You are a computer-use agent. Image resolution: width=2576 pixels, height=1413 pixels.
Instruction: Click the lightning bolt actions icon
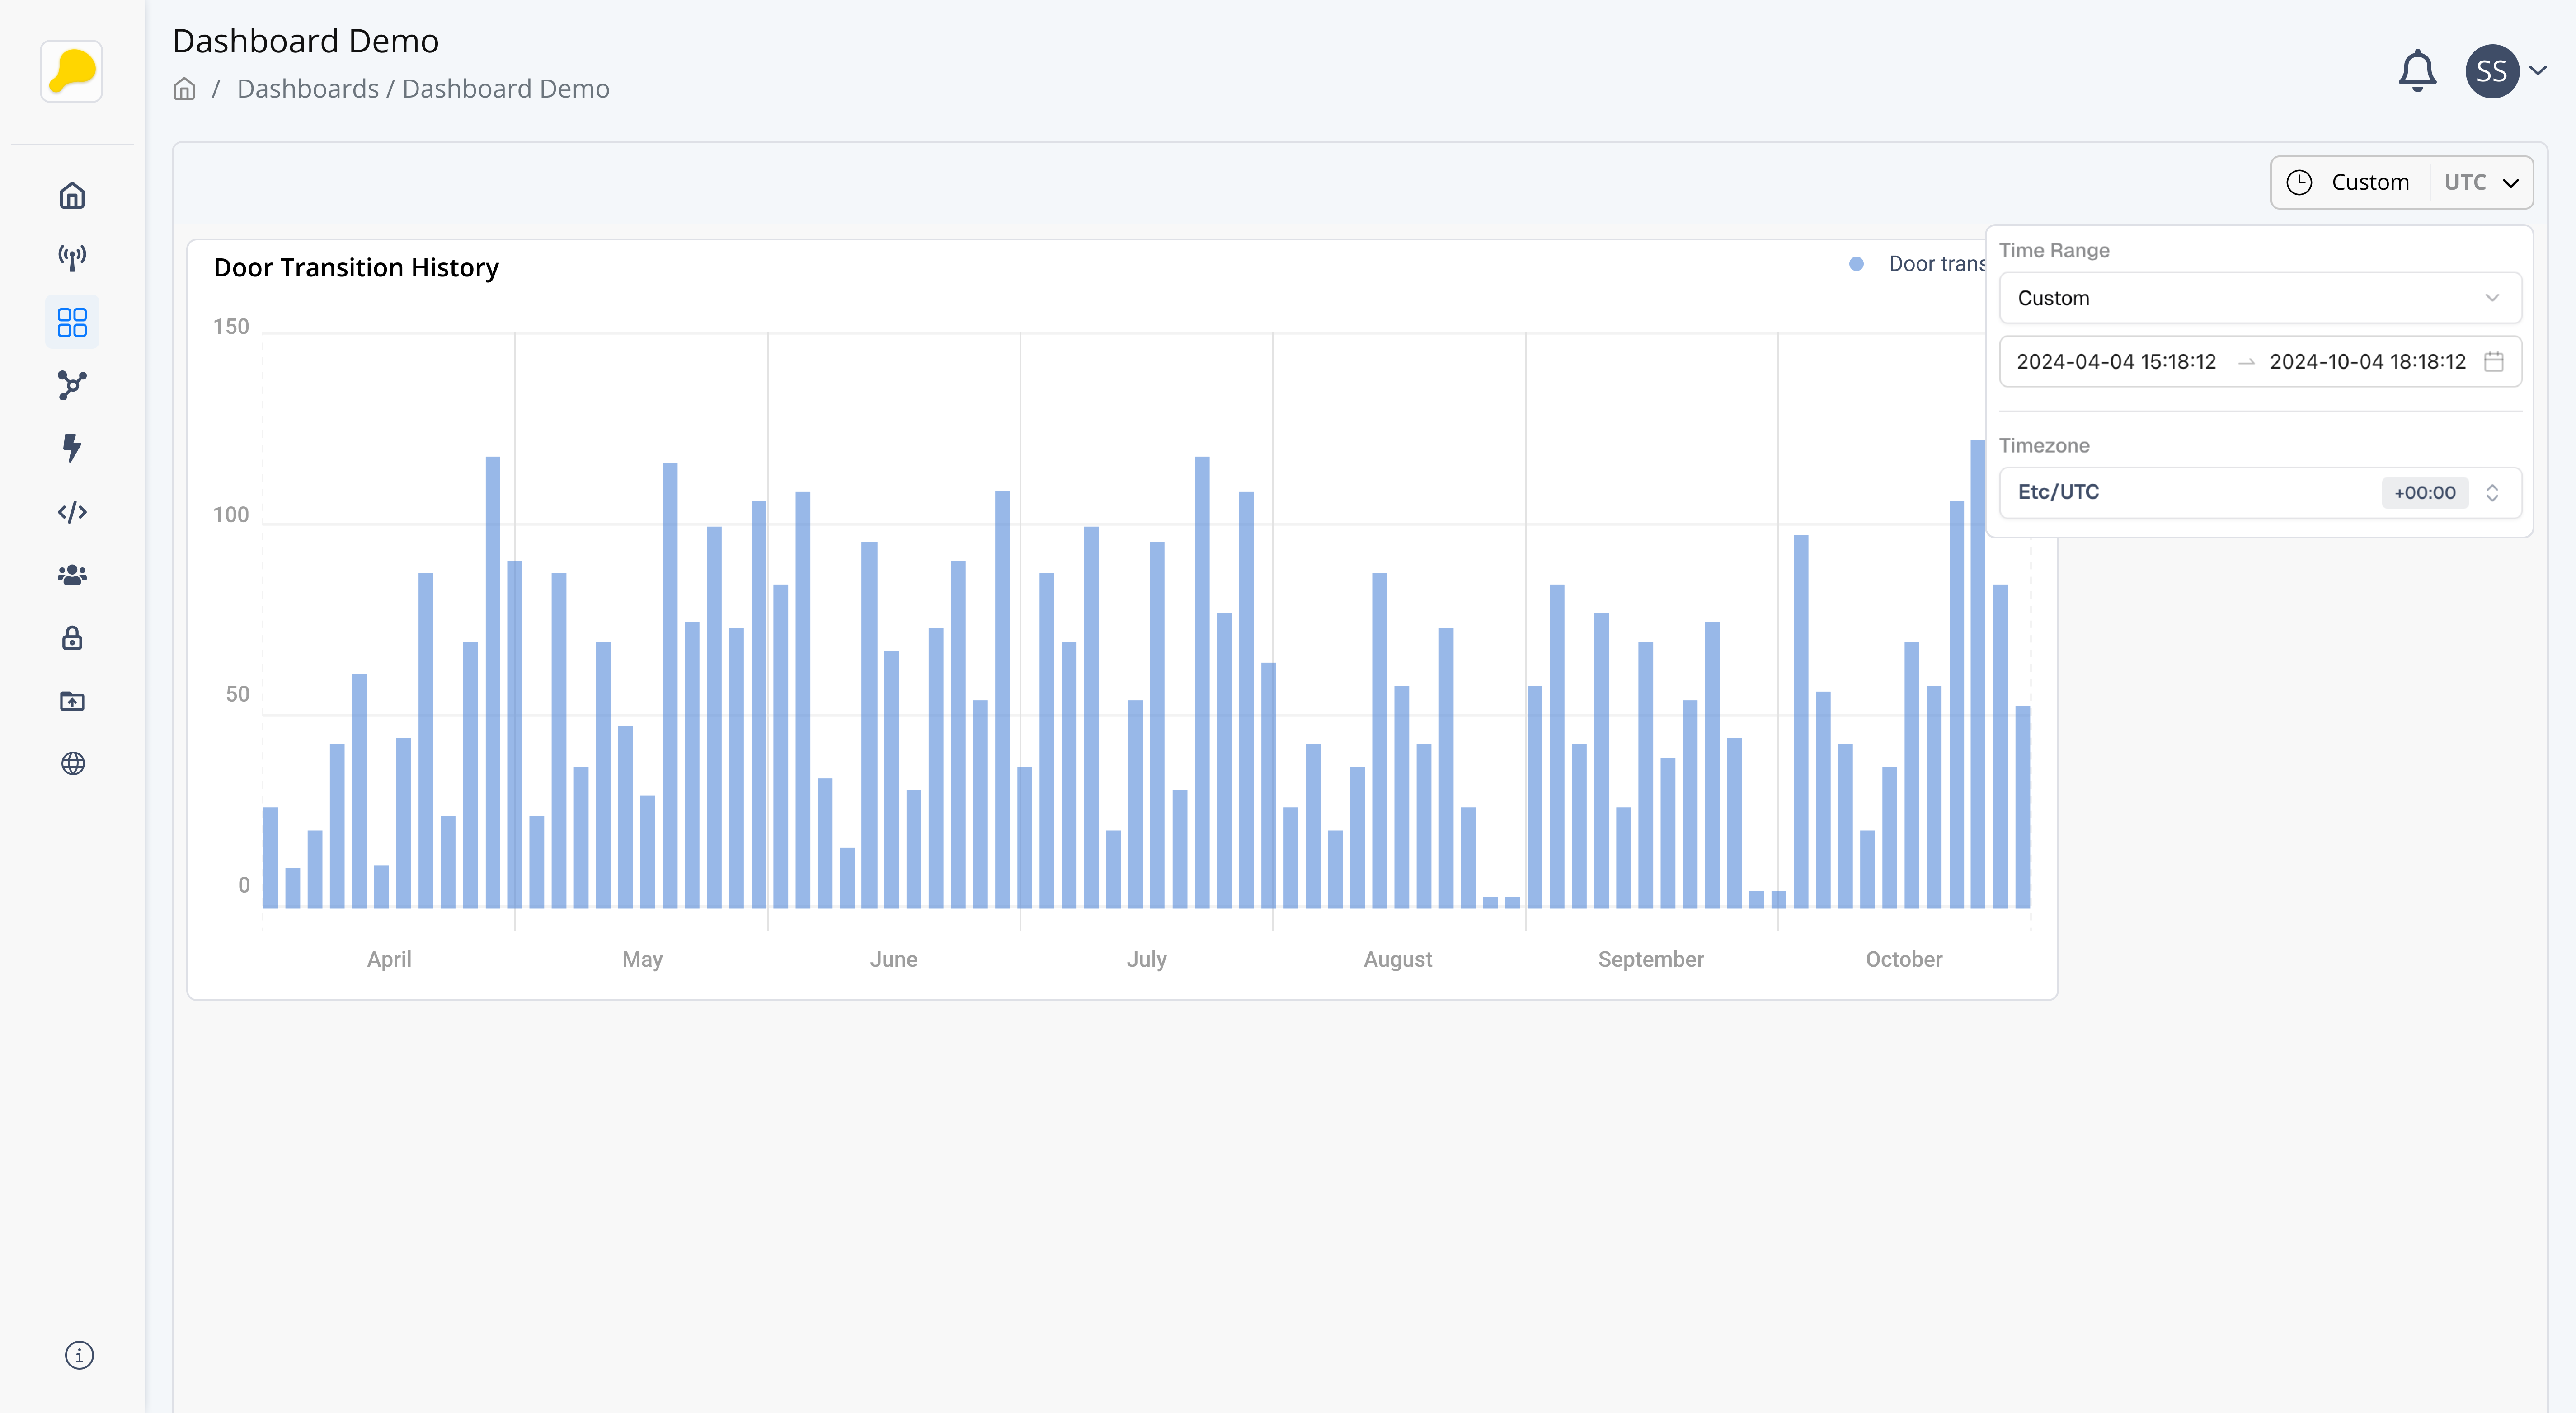[72, 448]
